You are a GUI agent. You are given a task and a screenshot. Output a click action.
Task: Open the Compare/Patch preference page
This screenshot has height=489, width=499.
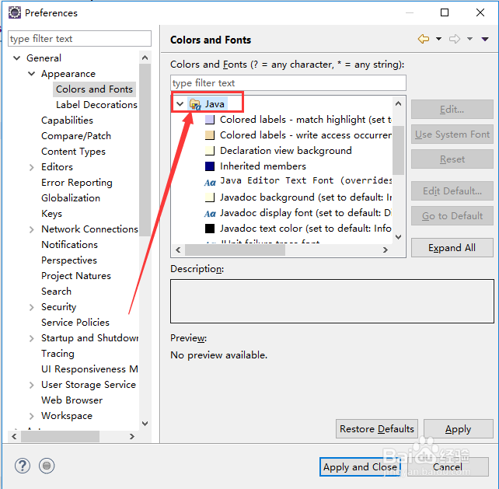(x=76, y=136)
